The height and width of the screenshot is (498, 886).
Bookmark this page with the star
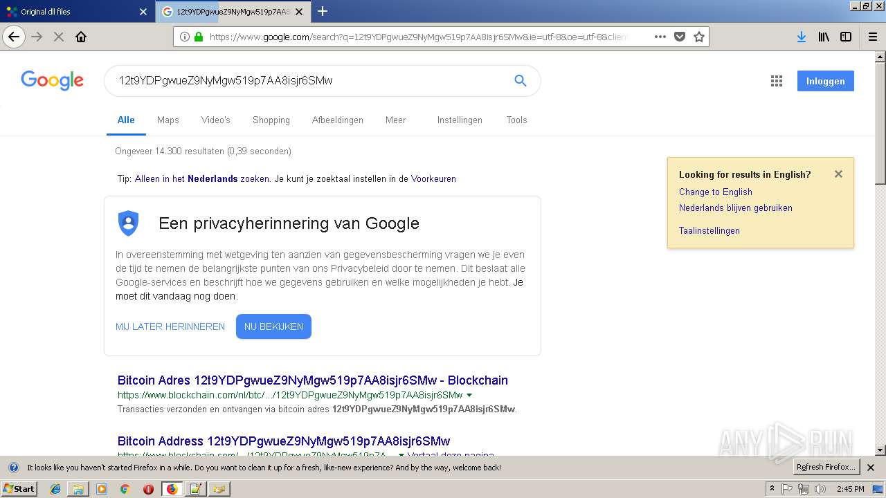[699, 37]
